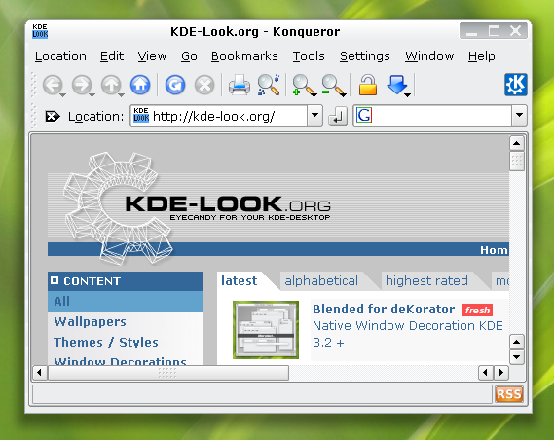This screenshot has height=440, width=554.
Task: Open the Zoom out dropdown arrow
Action: (x=344, y=95)
